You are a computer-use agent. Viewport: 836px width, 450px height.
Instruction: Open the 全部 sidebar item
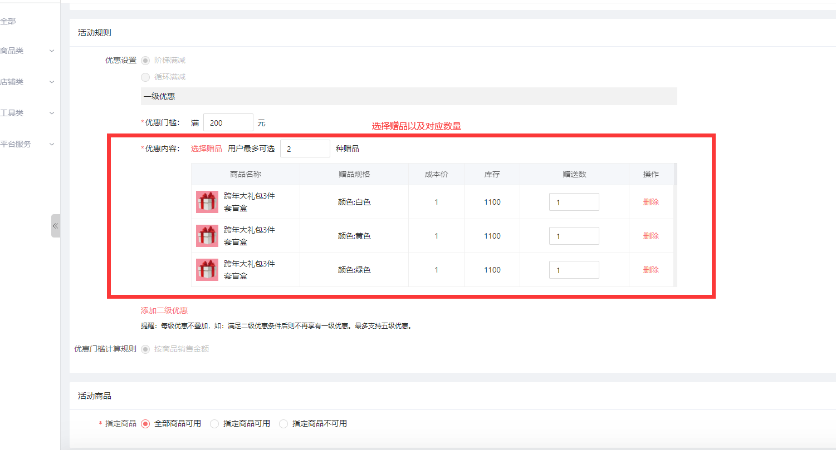coord(8,21)
